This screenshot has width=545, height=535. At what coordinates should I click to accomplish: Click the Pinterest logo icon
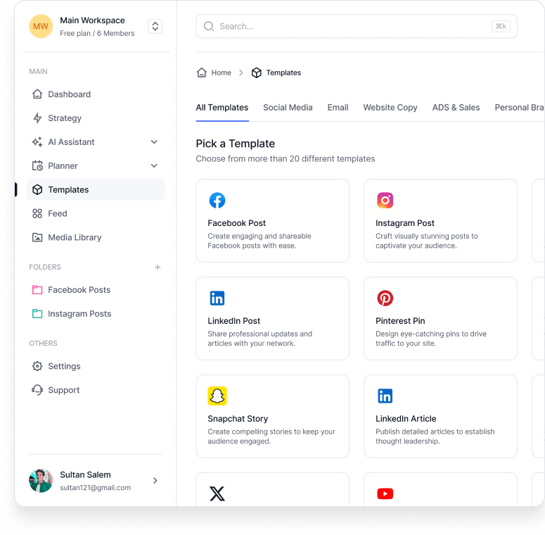click(385, 298)
